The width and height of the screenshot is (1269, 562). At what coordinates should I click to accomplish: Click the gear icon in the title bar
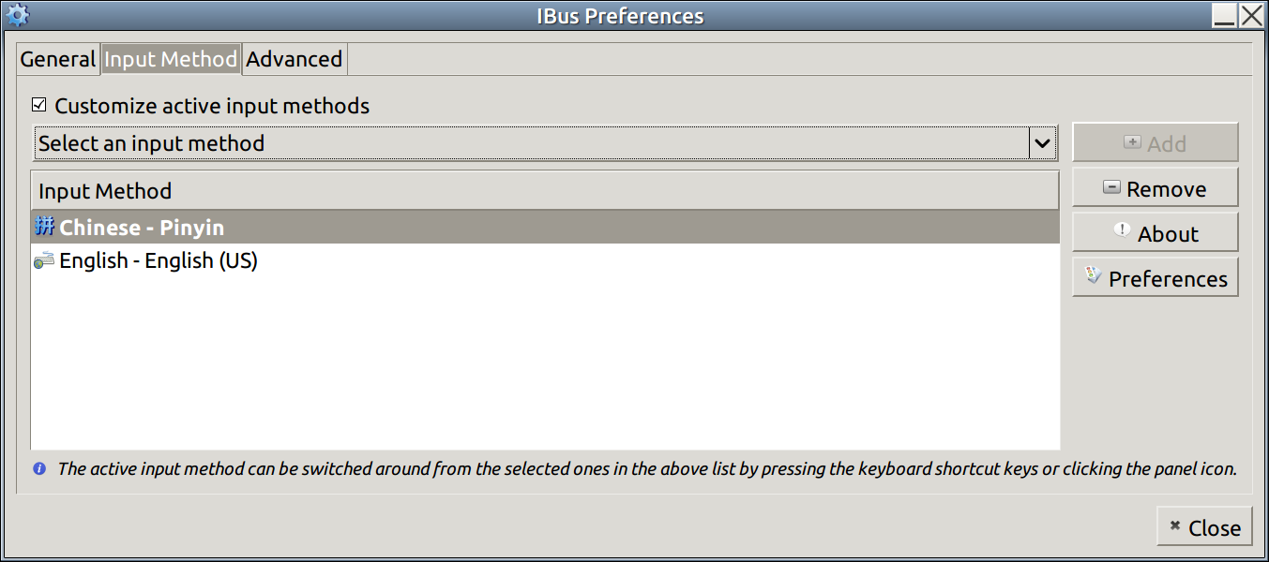(18, 15)
